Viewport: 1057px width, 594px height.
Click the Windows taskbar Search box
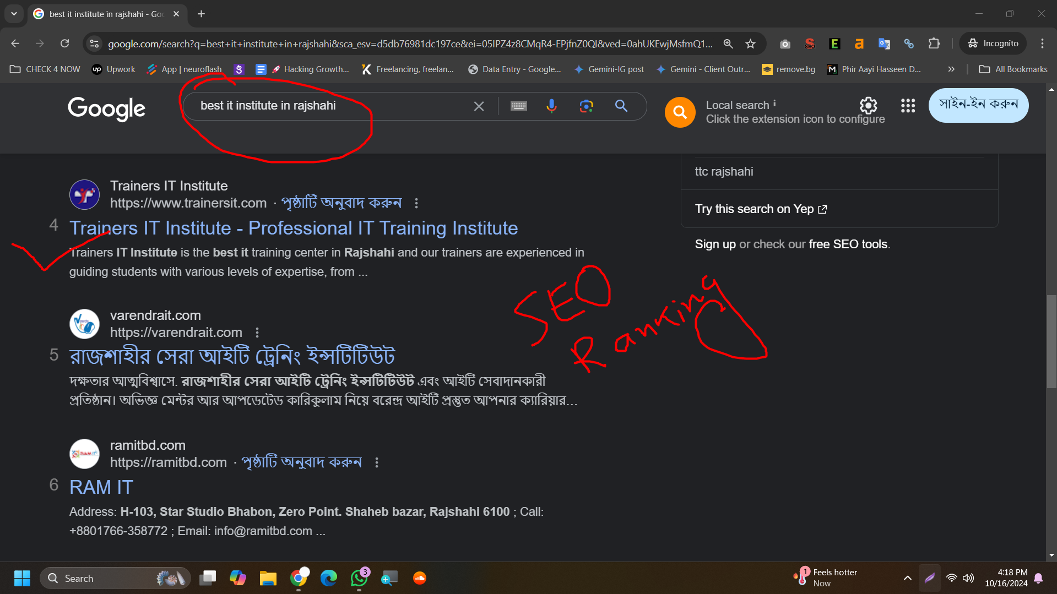[x=115, y=578]
